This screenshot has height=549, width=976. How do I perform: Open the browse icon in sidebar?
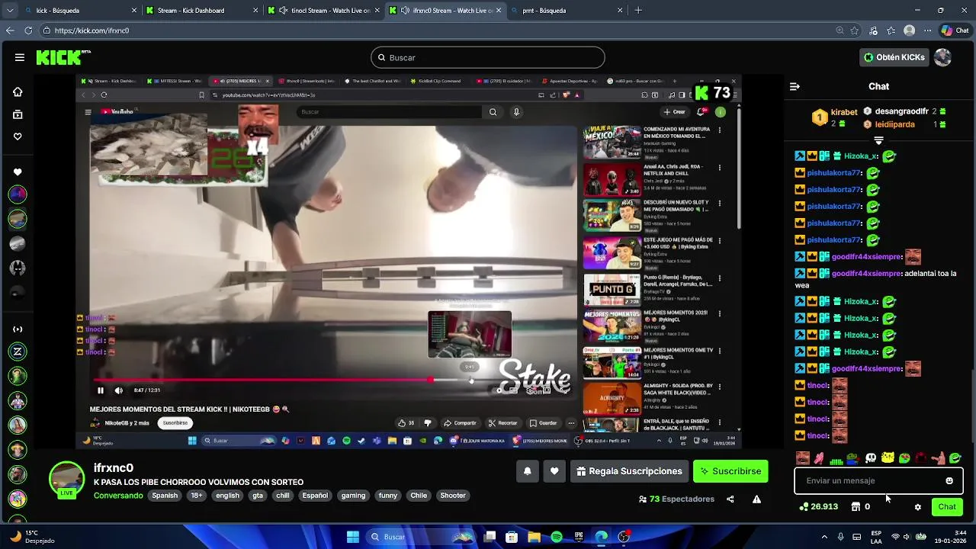[18, 114]
